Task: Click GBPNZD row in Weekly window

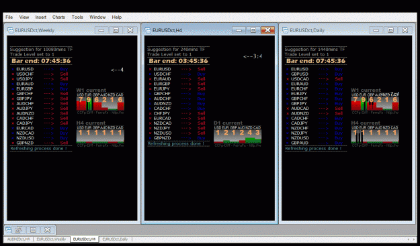Action: click(40, 143)
